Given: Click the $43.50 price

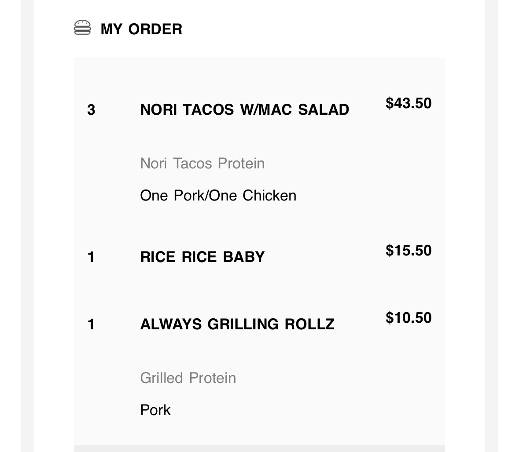Looking at the screenshot, I should pyautogui.click(x=409, y=103).
